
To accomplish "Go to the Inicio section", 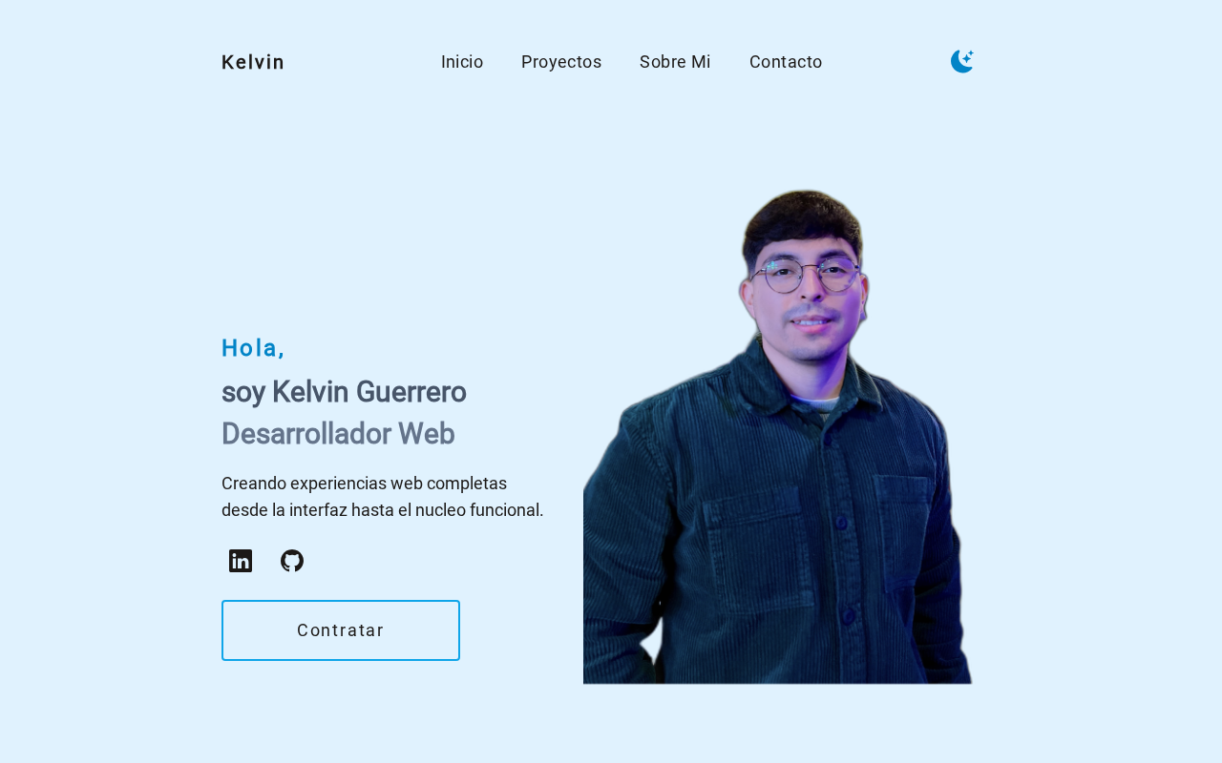I will 462,62.
